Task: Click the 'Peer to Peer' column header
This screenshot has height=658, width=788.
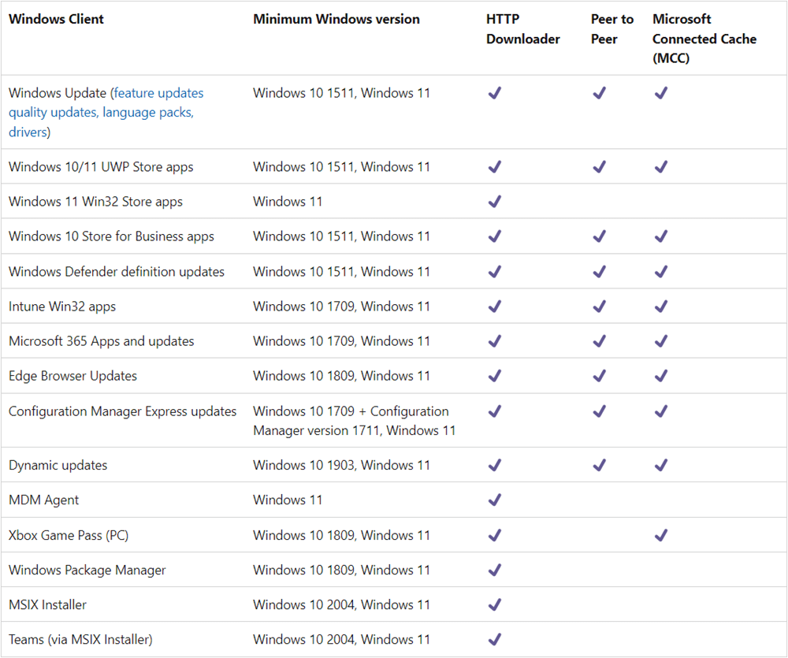Action: 612,28
